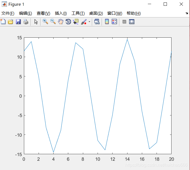
Task: Open file with the folder icon
Action: (11, 22)
